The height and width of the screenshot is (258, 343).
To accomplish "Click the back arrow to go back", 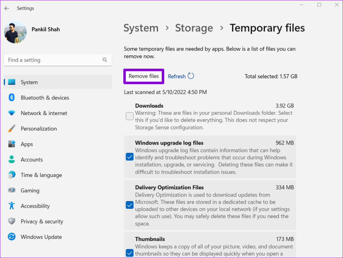I will 7,8.
